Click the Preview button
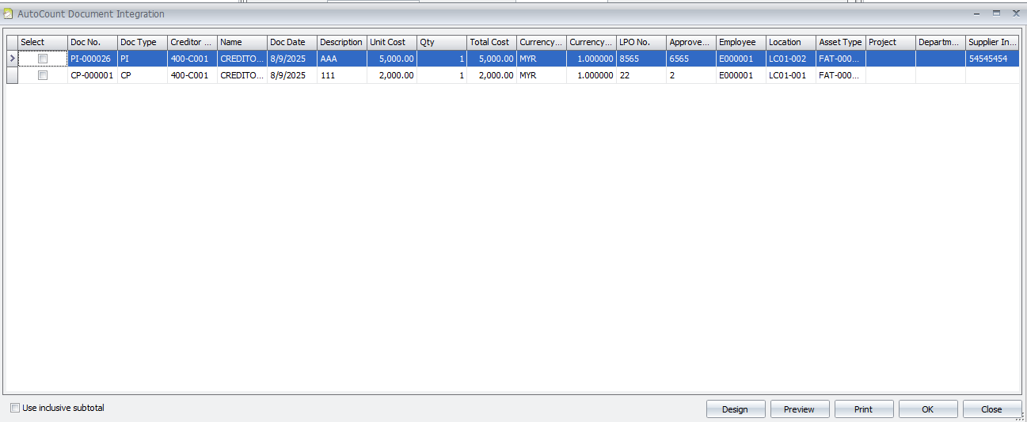The width and height of the screenshot is (1027, 422). pyautogui.click(x=800, y=409)
